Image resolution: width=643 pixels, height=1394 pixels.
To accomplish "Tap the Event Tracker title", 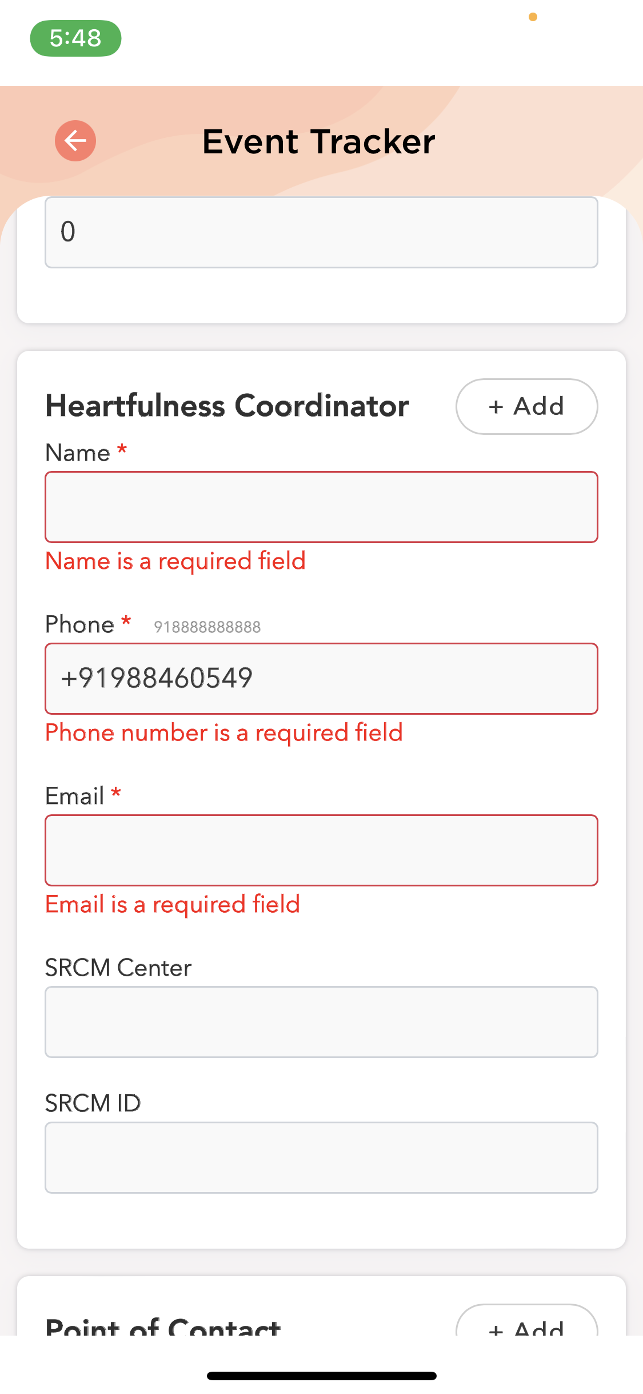I will pyautogui.click(x=318, y=141).
